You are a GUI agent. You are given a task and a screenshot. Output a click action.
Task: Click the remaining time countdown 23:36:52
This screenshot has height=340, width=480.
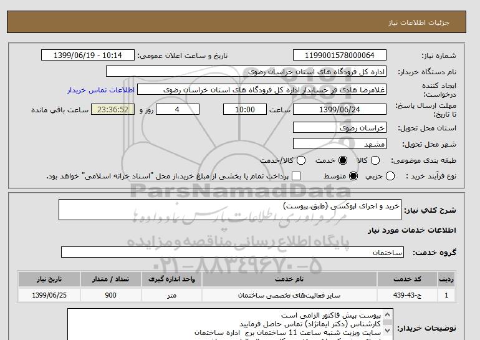[x=113, y=109]
